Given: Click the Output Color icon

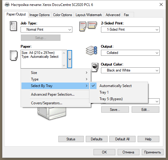Looking at the screenshot, I should (95, 67).
